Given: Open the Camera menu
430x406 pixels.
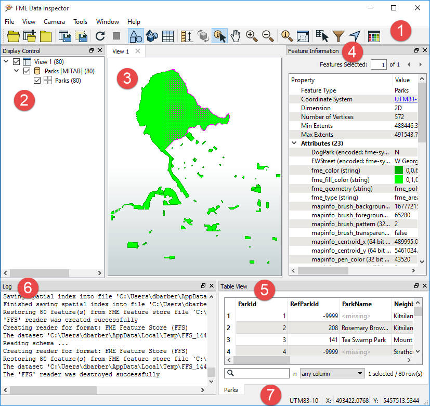Looking at the screenshot, I should click(x=54, y=22).
